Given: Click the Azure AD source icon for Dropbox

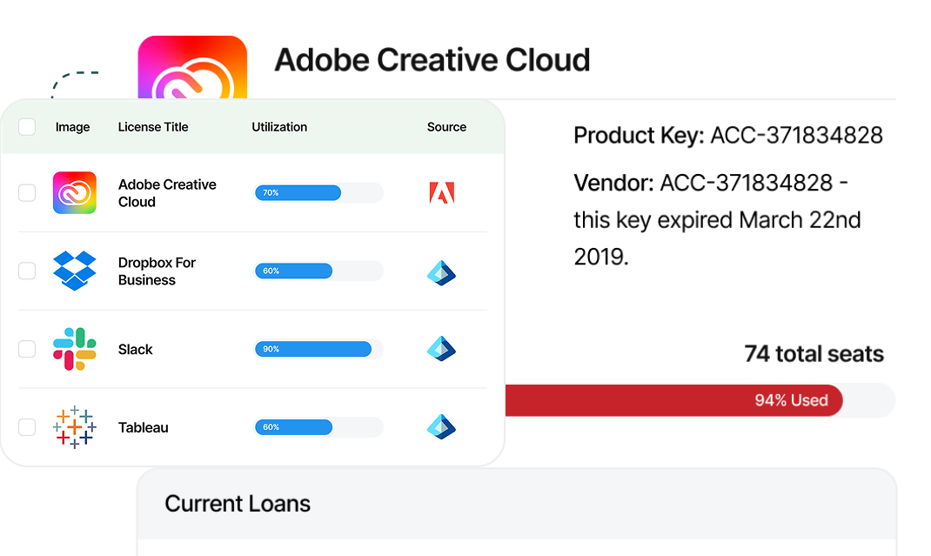Looking at the screenshot, I should click(x=441, y=272).
